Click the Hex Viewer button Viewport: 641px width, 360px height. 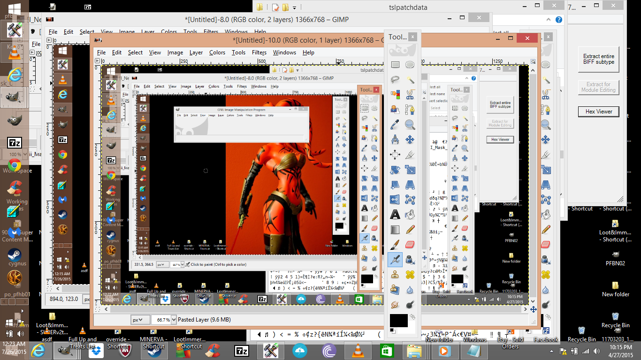[598, 112]
